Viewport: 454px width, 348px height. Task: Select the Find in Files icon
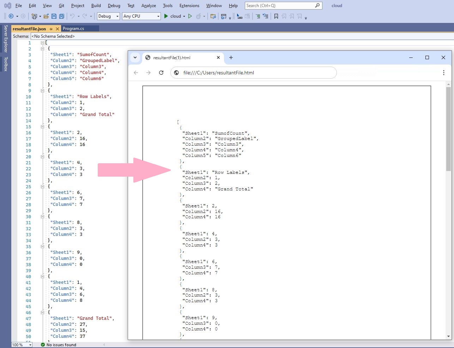(213, 16)
